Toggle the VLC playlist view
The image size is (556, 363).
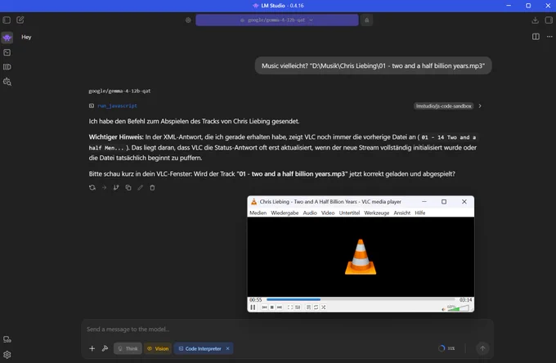[308, 307]
